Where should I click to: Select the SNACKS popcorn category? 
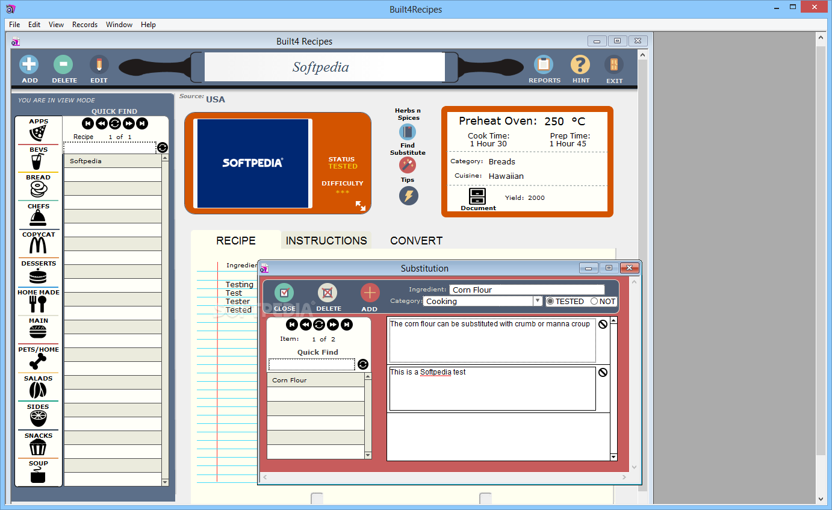[x=38, y=447]
